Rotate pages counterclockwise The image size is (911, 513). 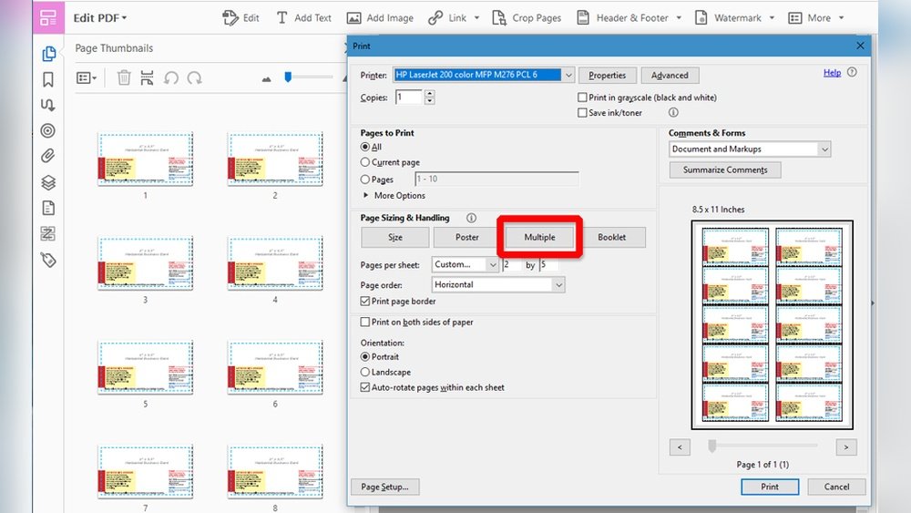[x=171, y=77]
